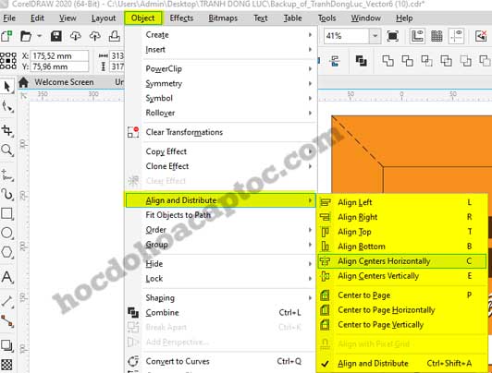
Task: Open the Help menu
Action: tap(404, 18)
